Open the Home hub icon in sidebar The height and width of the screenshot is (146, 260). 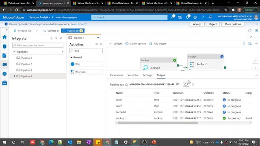[4, 37]
